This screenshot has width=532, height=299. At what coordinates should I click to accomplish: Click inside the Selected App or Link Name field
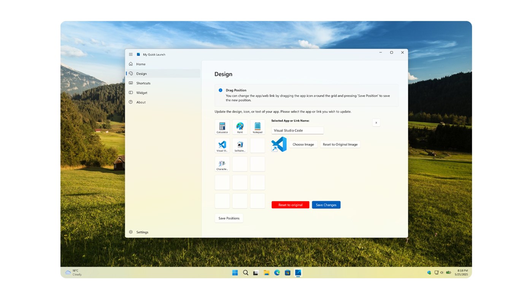click(297, 130)
